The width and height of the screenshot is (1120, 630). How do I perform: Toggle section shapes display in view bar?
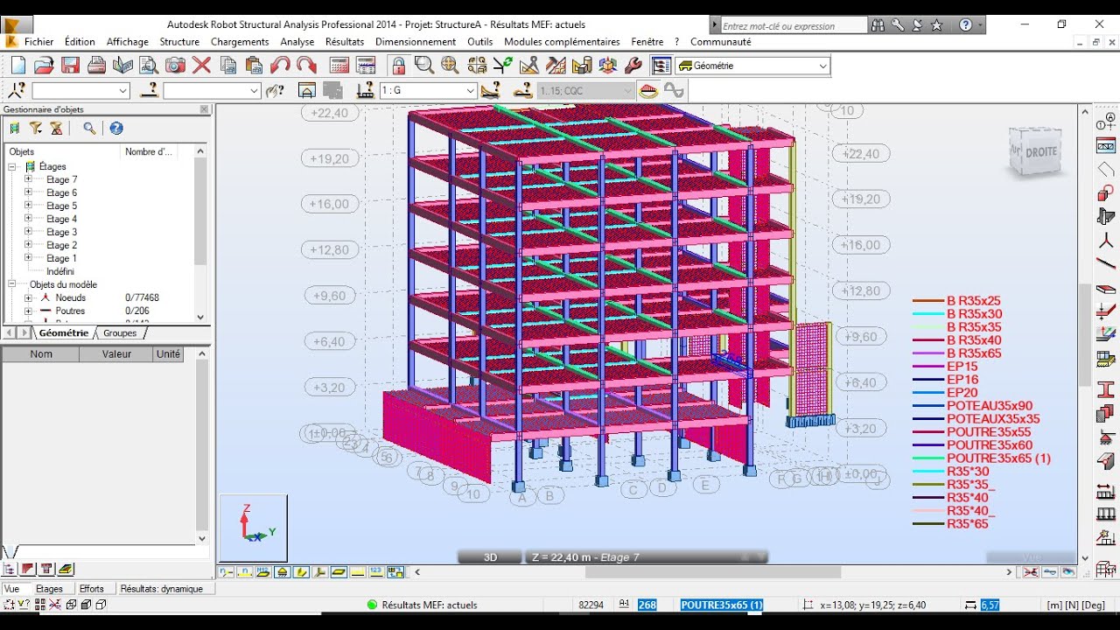[x=302, y=572]
